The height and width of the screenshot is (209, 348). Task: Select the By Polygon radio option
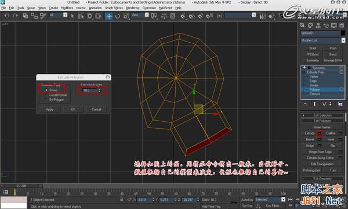coord(46,100)
